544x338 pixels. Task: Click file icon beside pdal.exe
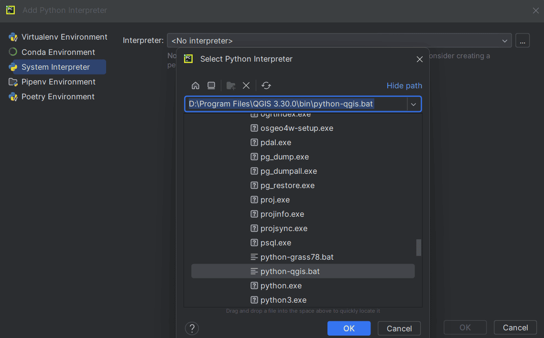coord(254,142)
